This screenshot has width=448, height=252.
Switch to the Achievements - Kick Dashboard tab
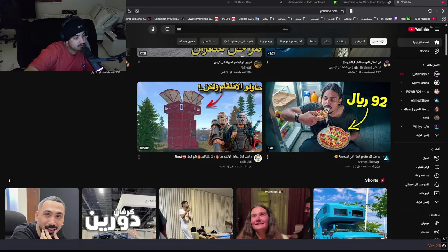click(306, 2)
